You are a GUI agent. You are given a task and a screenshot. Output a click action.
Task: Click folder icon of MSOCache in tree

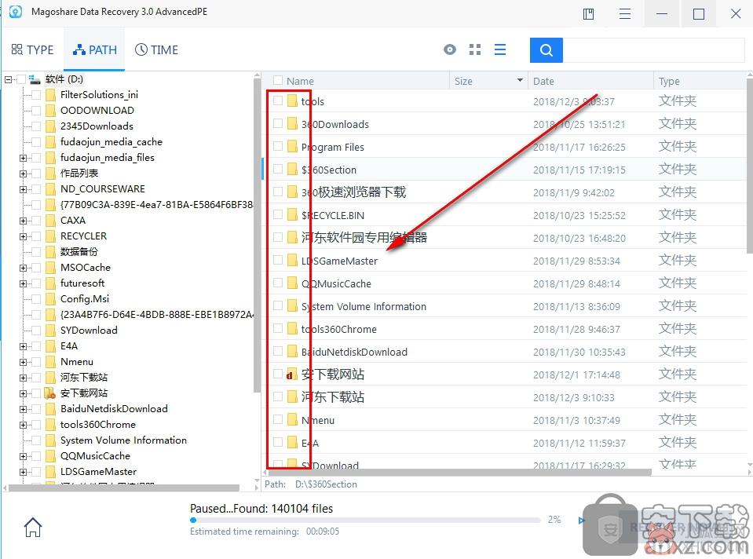pos(50,268)
